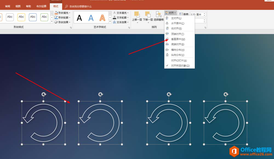Screen dimensions: 274x159
Task: Click the search magnifier in the tell-me box
Action: pyautogui.click(x=67, y=6)
